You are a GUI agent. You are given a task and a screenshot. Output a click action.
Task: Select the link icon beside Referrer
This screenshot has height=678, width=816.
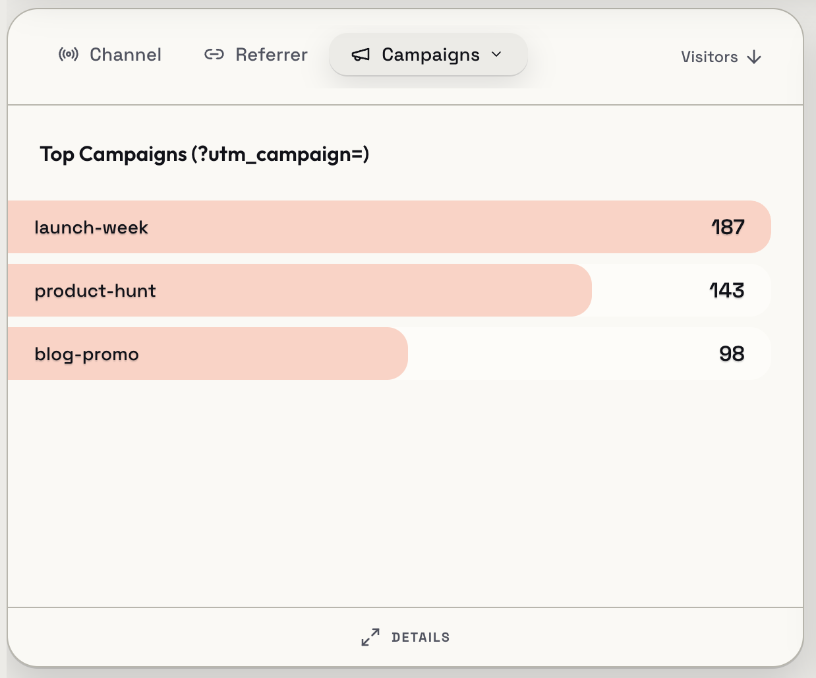[x=214, y=55]
